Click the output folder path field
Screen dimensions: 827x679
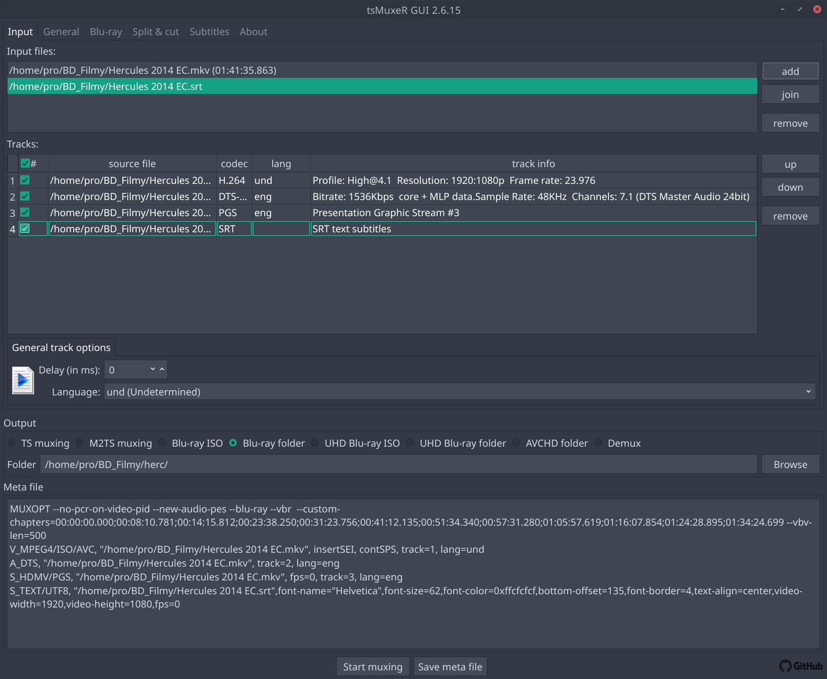398,464
